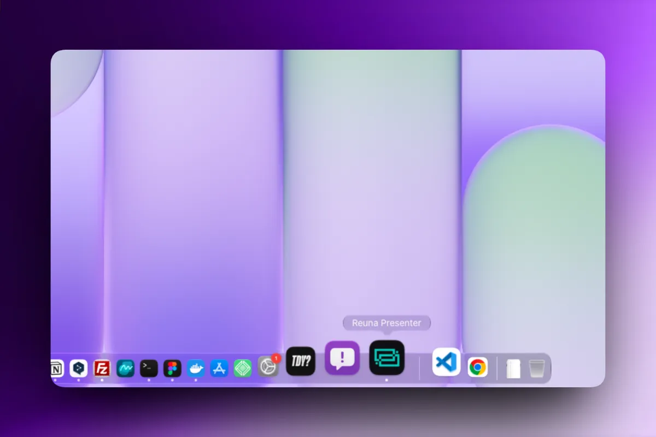This screenshot has height=437, width=656.
Task: Open the App Store icon
Action: click(219, 369)
